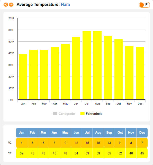This screenshot has width=153, height=165.
Task: Click the December temperature bar
Action: 140,73
